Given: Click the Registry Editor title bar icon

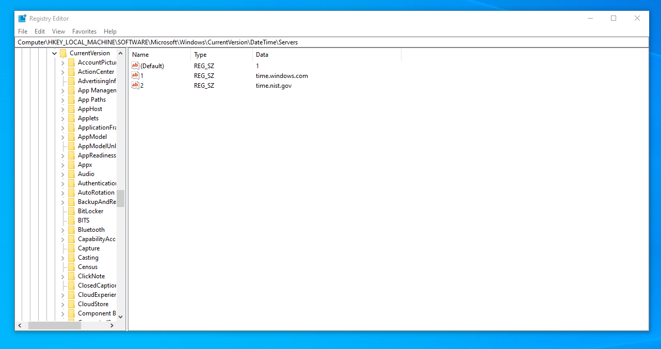Looking at the screenshot, I should (22, 19).
